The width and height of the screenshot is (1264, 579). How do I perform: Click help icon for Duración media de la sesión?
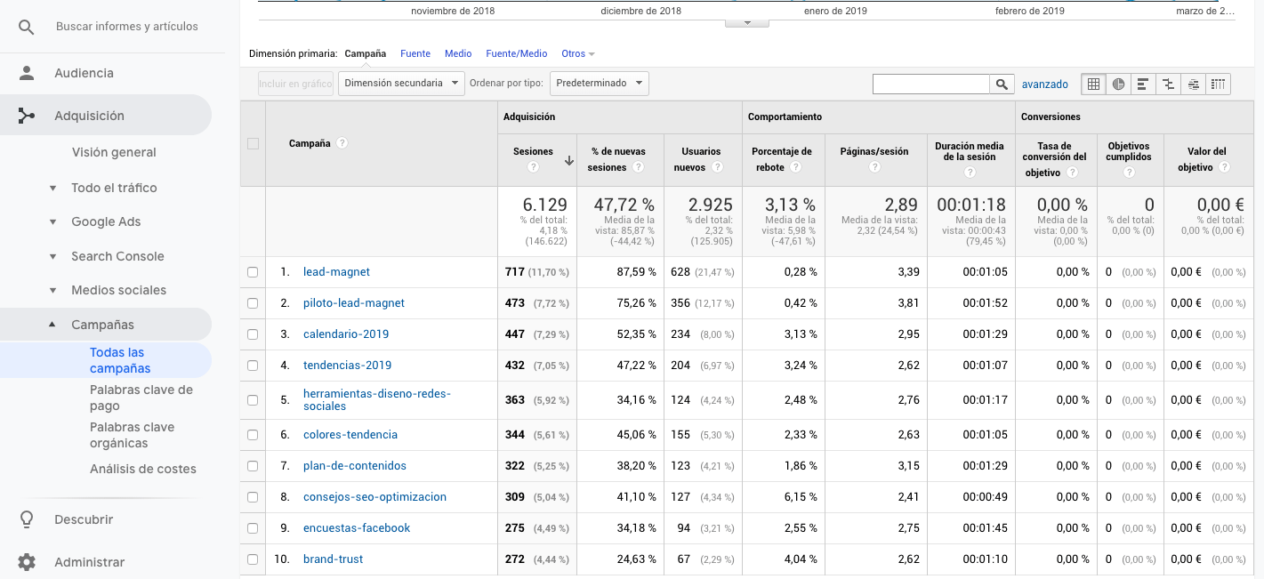[x=970, y=173]
